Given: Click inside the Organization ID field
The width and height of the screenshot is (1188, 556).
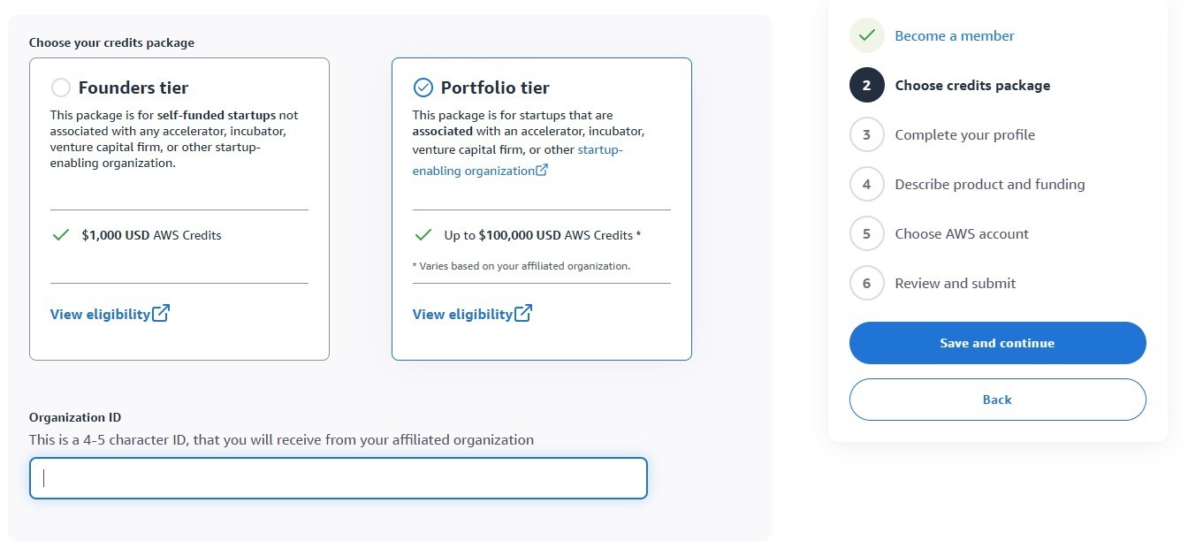Looking at the screenshot, I should coord(339,478).
